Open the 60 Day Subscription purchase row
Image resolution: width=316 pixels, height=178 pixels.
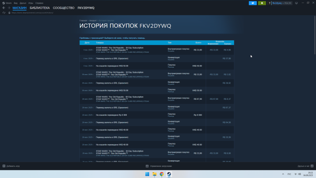click(157, 99)
